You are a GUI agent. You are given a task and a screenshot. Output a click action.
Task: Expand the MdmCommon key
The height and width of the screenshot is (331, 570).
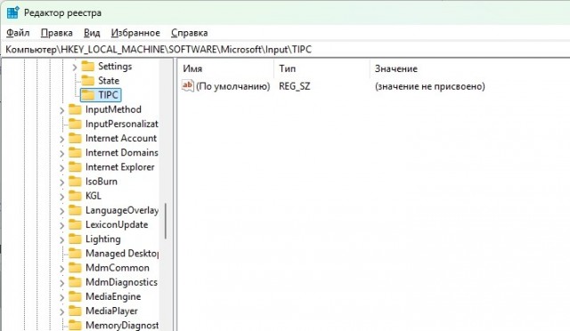(x=61, y=268)
